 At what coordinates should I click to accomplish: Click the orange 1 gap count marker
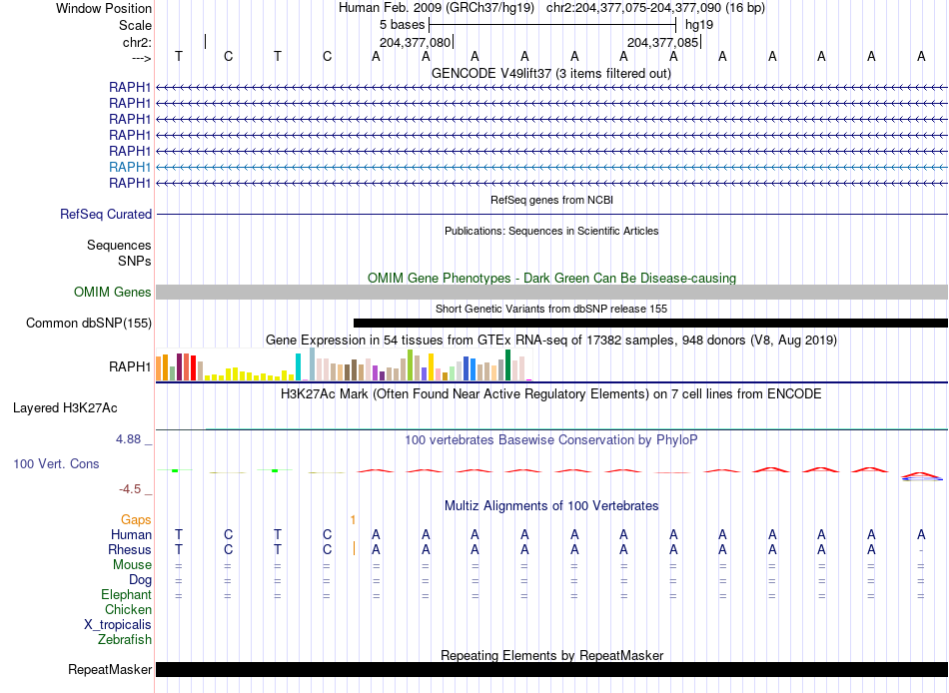pos(353,520)
